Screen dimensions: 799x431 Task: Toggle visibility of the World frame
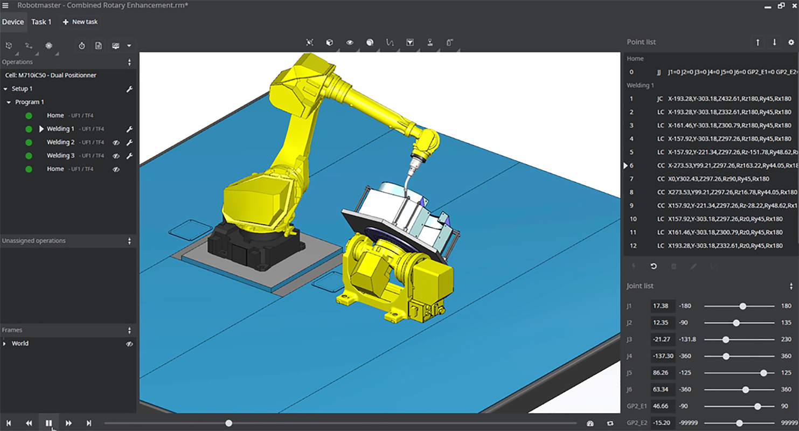pos(129,343)
